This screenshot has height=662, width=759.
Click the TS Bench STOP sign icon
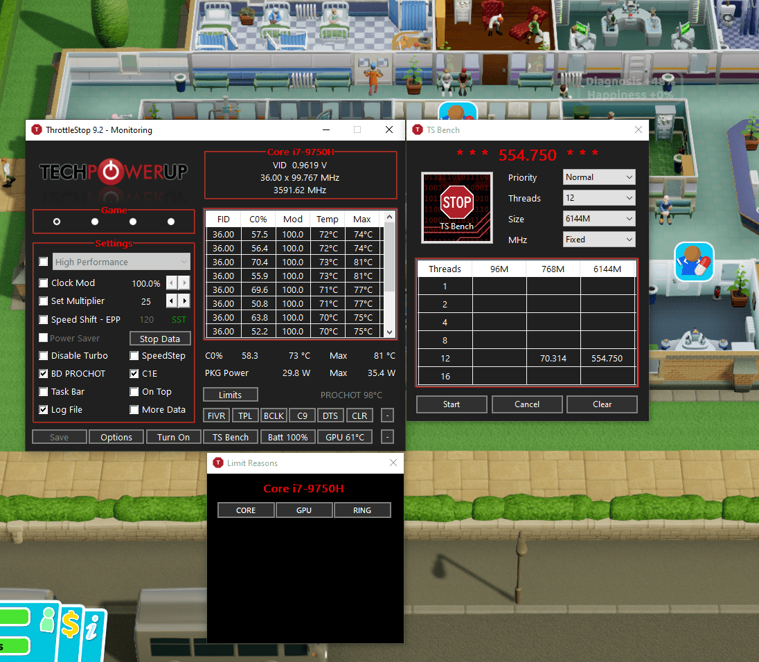tap(456, 207)
